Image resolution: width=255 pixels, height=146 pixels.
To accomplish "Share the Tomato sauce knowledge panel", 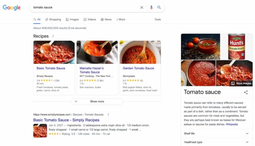I will tap(246, 92).
